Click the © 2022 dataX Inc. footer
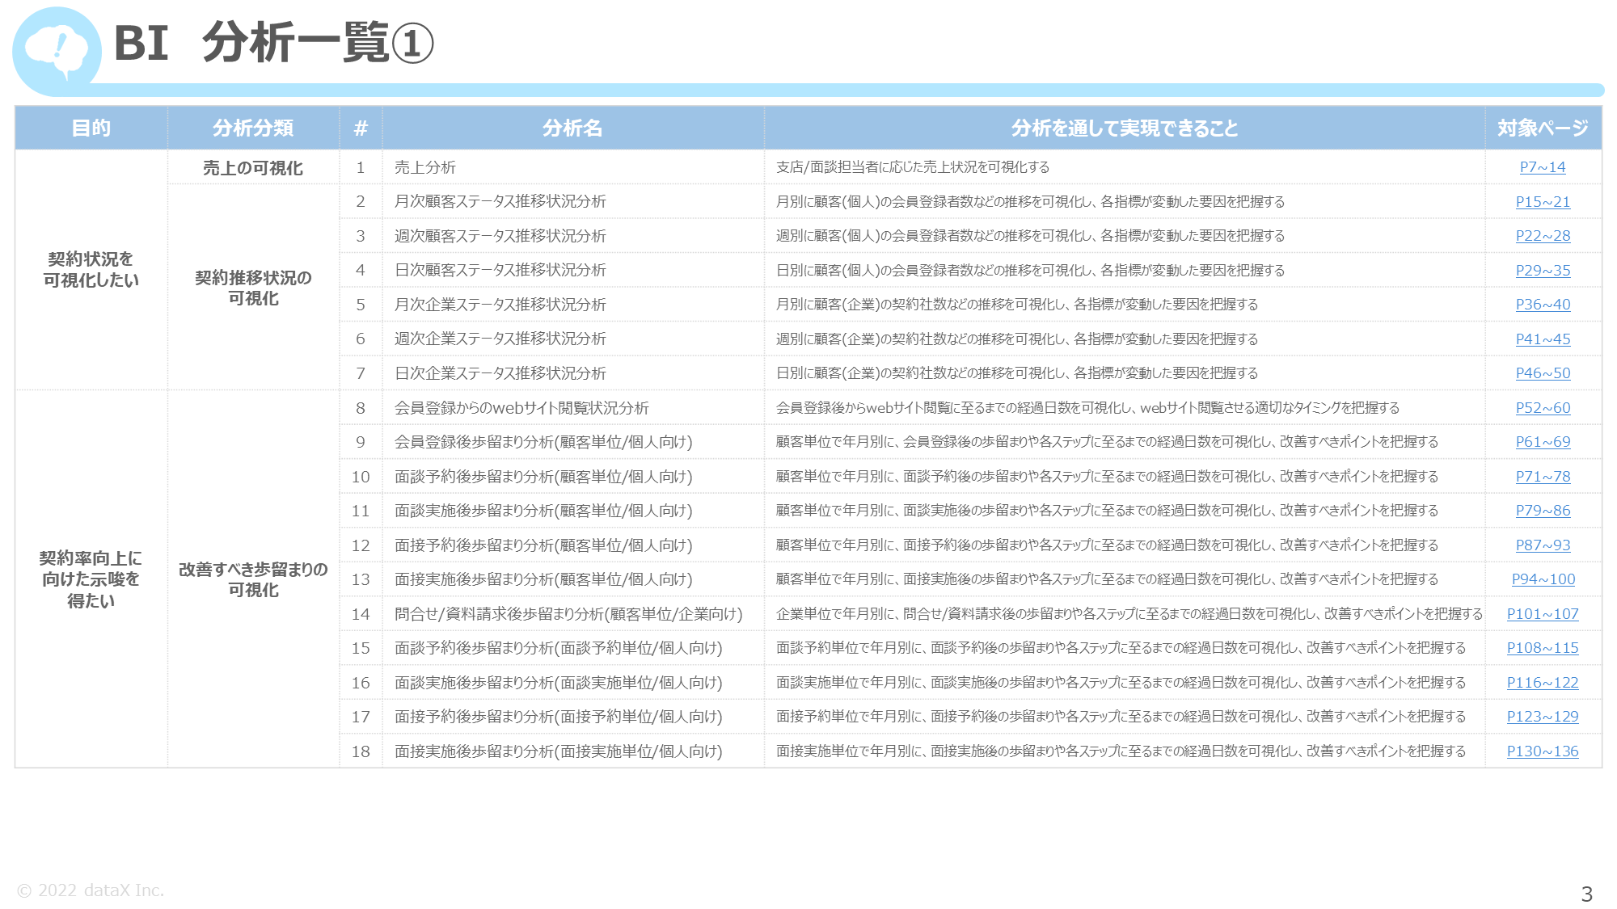The image size is (1617, 909). [91, 890]
